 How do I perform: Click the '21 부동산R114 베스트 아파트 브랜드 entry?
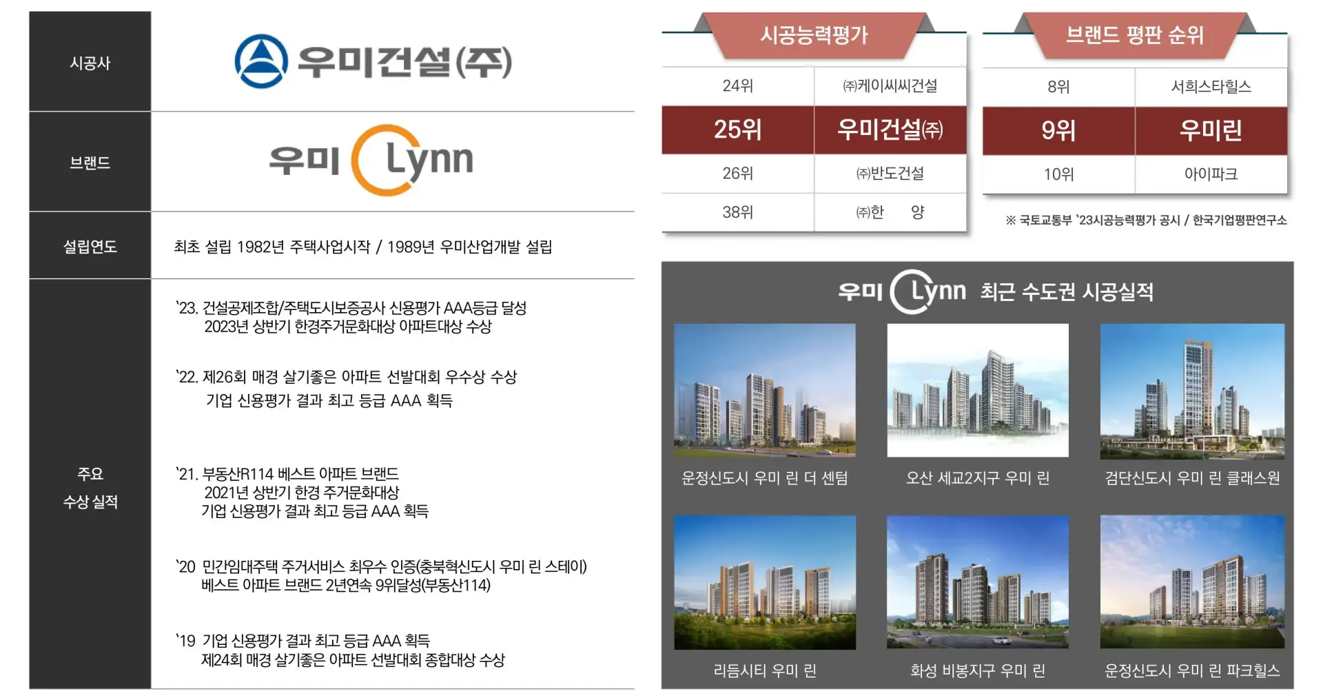287,474
